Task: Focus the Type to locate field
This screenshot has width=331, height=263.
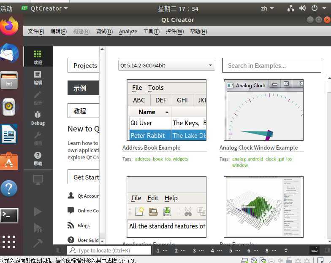Action: (109, 250)
